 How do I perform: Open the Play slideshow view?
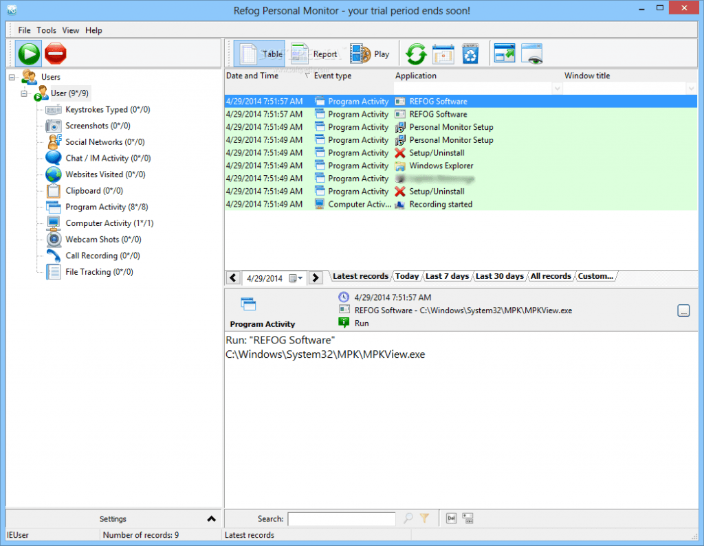coord(369,54)
